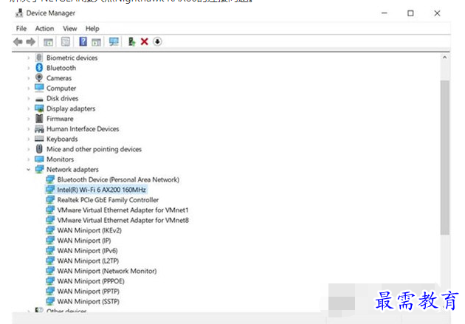Click icon beside Intel Wi-Fi 6 AX200
The width and height of the screenshot is (465, 324).
(x=50, y=189)
